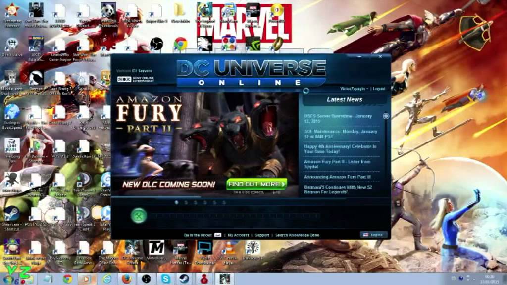Open the Support link
The width and height of the screenshot is (507, 285).
[262, 235]
